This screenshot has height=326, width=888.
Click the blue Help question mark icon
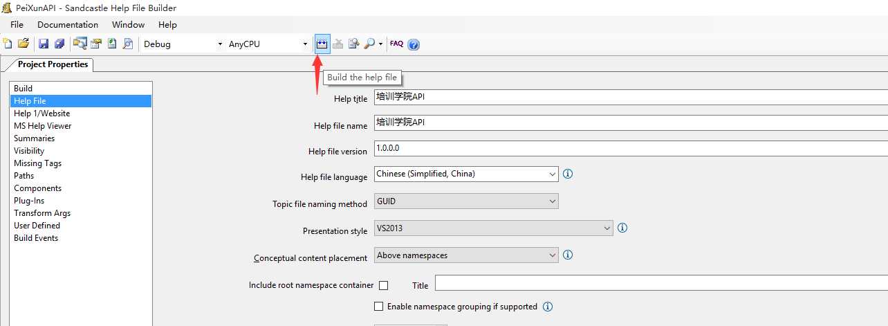(x=414, y=44)
